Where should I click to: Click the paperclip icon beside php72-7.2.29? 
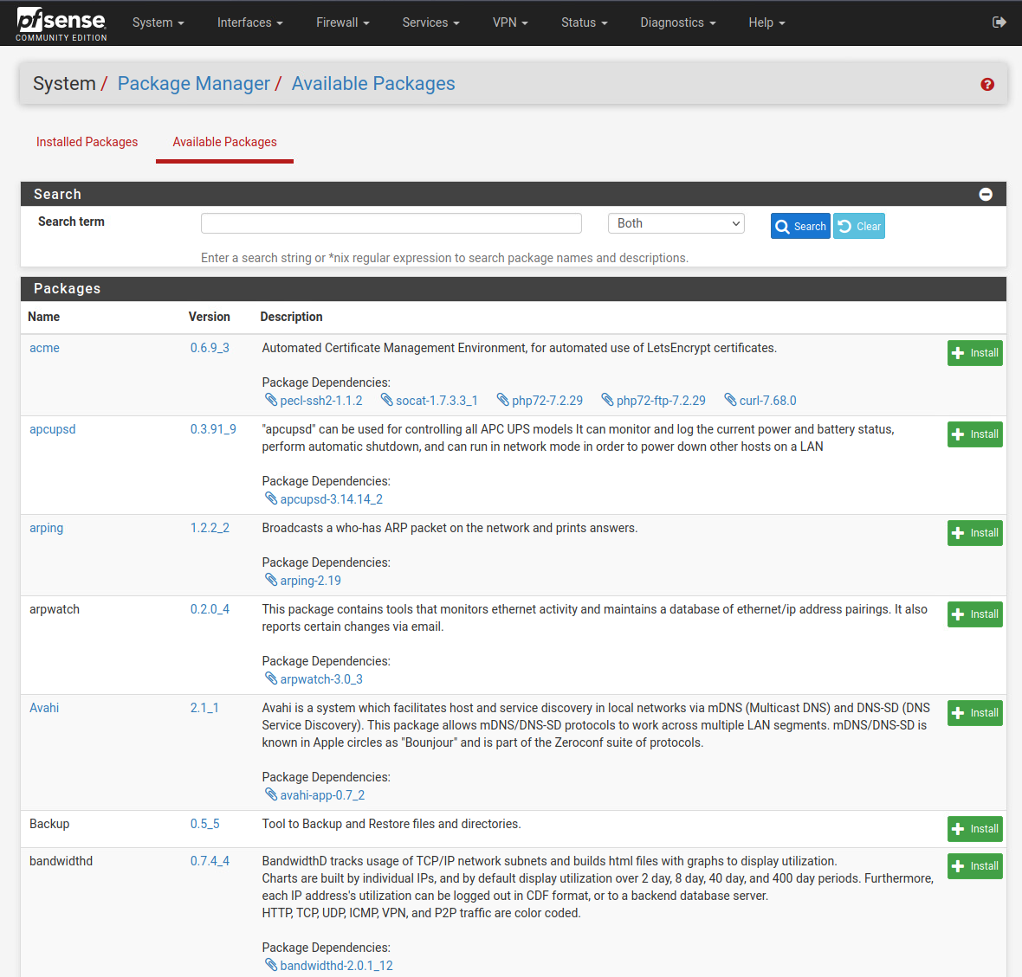[503, 400]
